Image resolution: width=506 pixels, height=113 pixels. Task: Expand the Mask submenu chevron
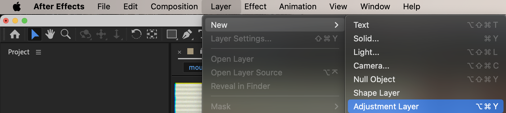pyautogui.click(x=336, y=107)
